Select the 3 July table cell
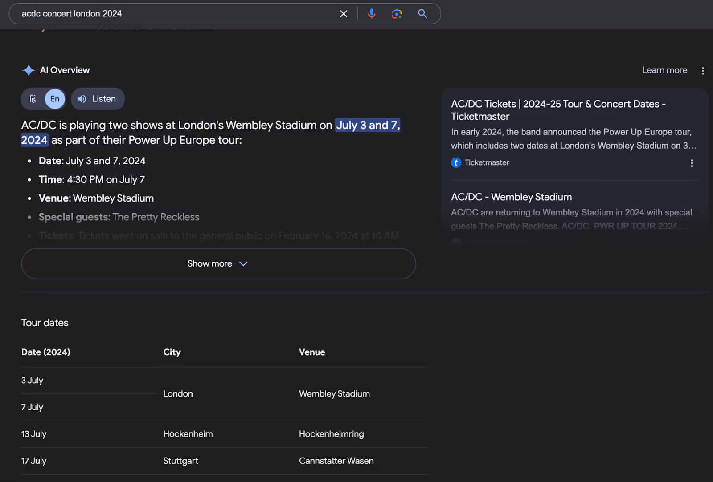Viewport: 713px width, 482px height. (x=32, y=381)
